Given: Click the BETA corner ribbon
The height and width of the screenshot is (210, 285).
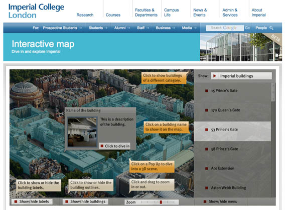Looking at the screenshot, I should click(x=275, y=38).
